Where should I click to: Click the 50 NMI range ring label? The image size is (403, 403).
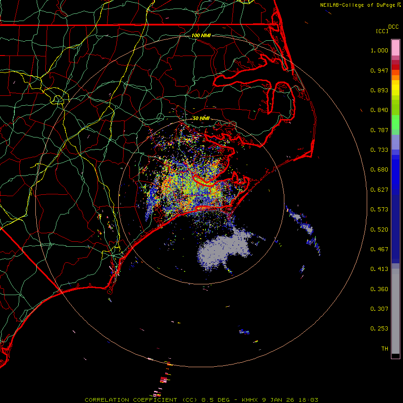pyautogui.click(x=201, y=119)
